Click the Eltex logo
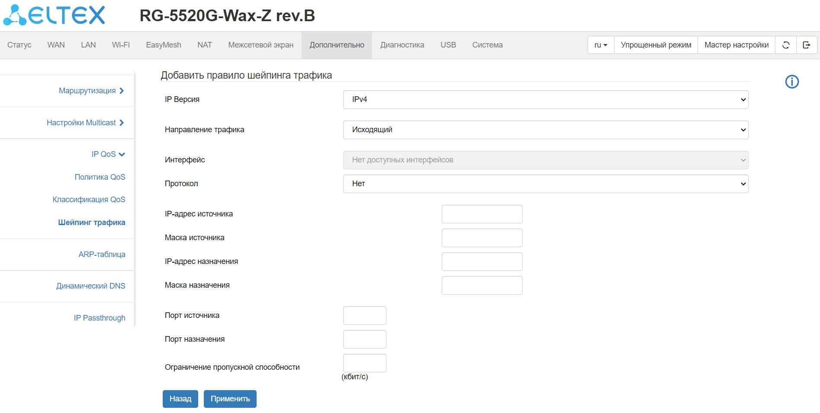Image resolution: width=820 pixels, height=413 pixels. click(55, 15)
